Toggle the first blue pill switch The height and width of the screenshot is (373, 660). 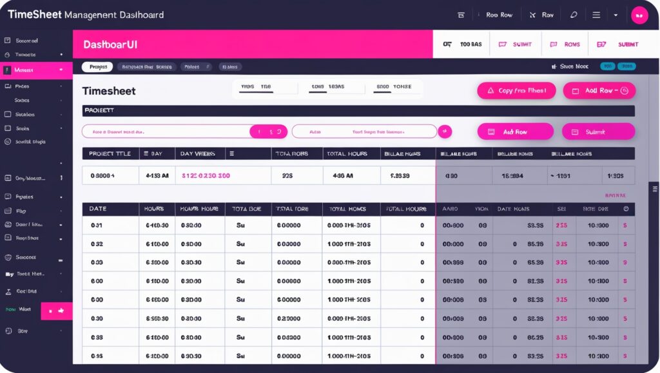[x=607, y=66]
